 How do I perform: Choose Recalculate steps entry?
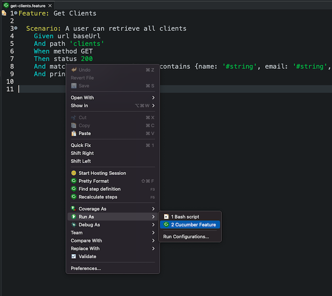pyautogui.click(x=113, y=197)
